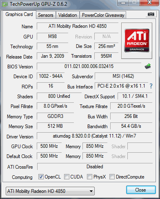The width and height of the screenshot is (160, 199).
Task: Toggle the CUDA checkbox
Action: (67, 176)
